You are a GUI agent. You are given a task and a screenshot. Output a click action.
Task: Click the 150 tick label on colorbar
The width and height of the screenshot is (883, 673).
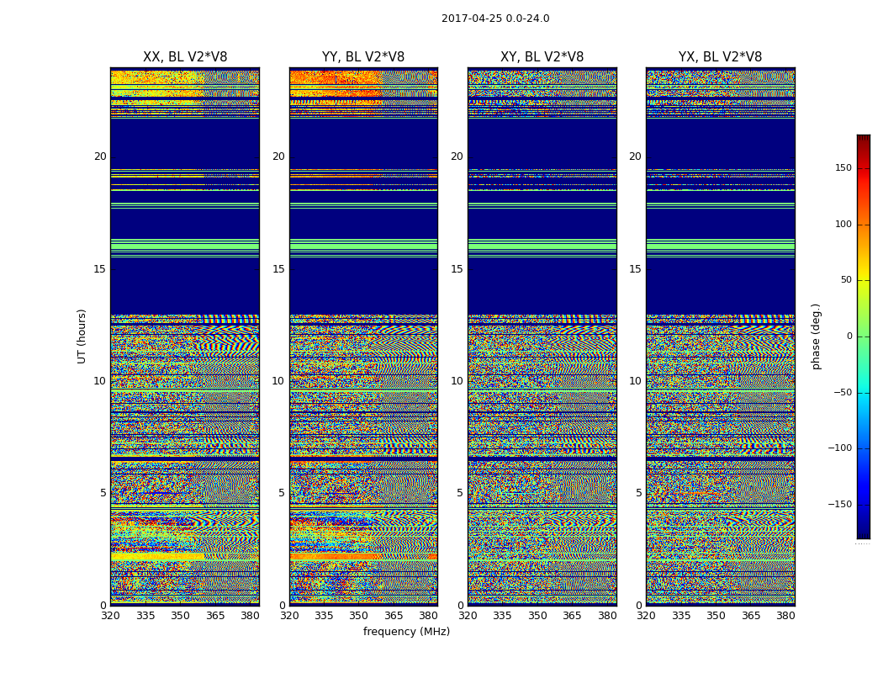click(843, 168)
